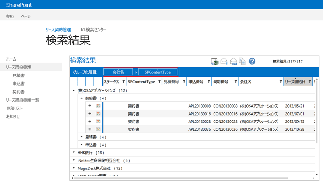Click the SPContentType grouping button
Screen dimensions: 323x184
click(x=158, y=72)
